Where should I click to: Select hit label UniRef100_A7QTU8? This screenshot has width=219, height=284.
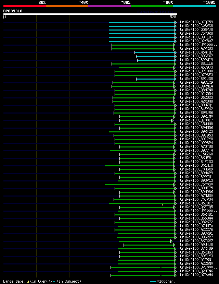pos(196,146)
